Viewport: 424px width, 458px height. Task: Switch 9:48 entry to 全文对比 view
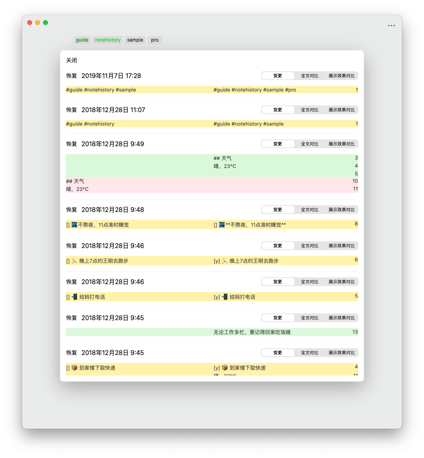click(309, 210)
